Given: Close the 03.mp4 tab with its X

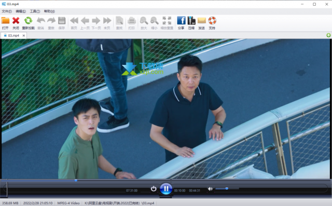Looking at the screenshot, I should tap(24, 36).
